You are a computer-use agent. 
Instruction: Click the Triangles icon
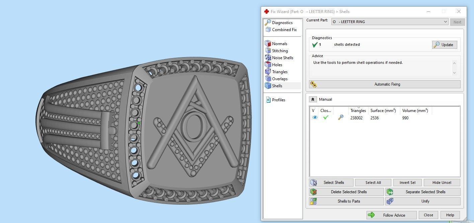coord(268,72)
